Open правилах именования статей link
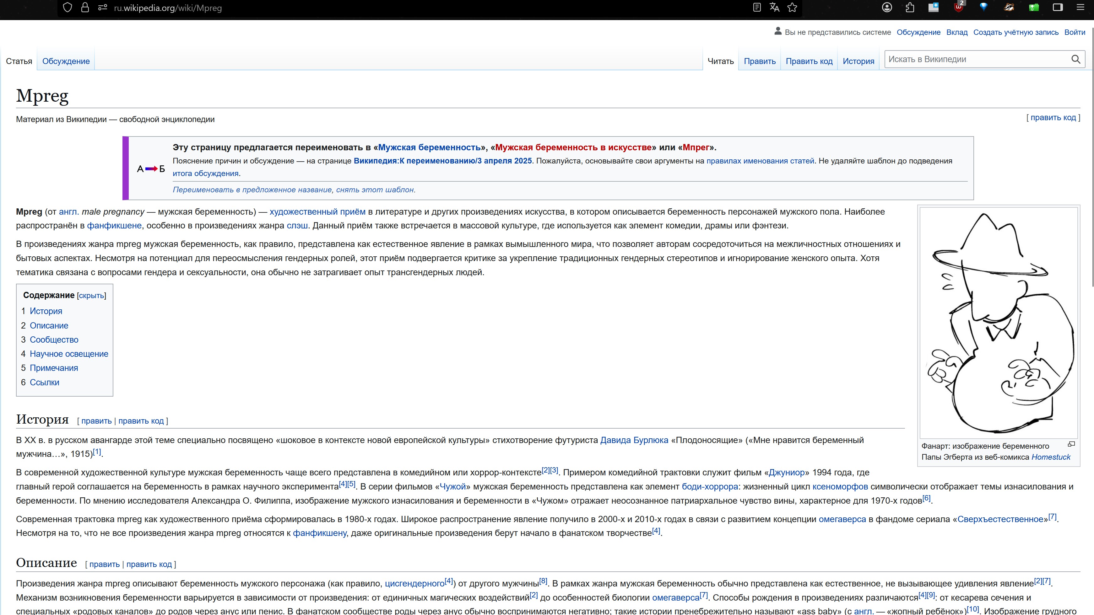1094x615 pixels. click(x=760, y=161)
